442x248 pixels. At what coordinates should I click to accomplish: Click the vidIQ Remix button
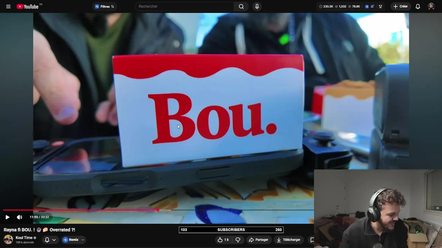71,240
